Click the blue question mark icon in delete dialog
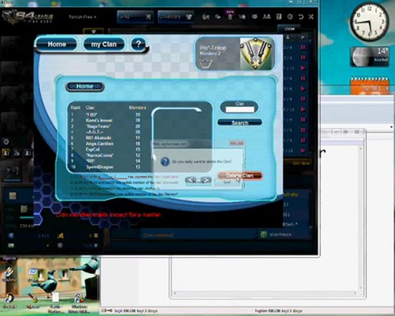This screenshot has width=395, height=316. tap(165, 162)
